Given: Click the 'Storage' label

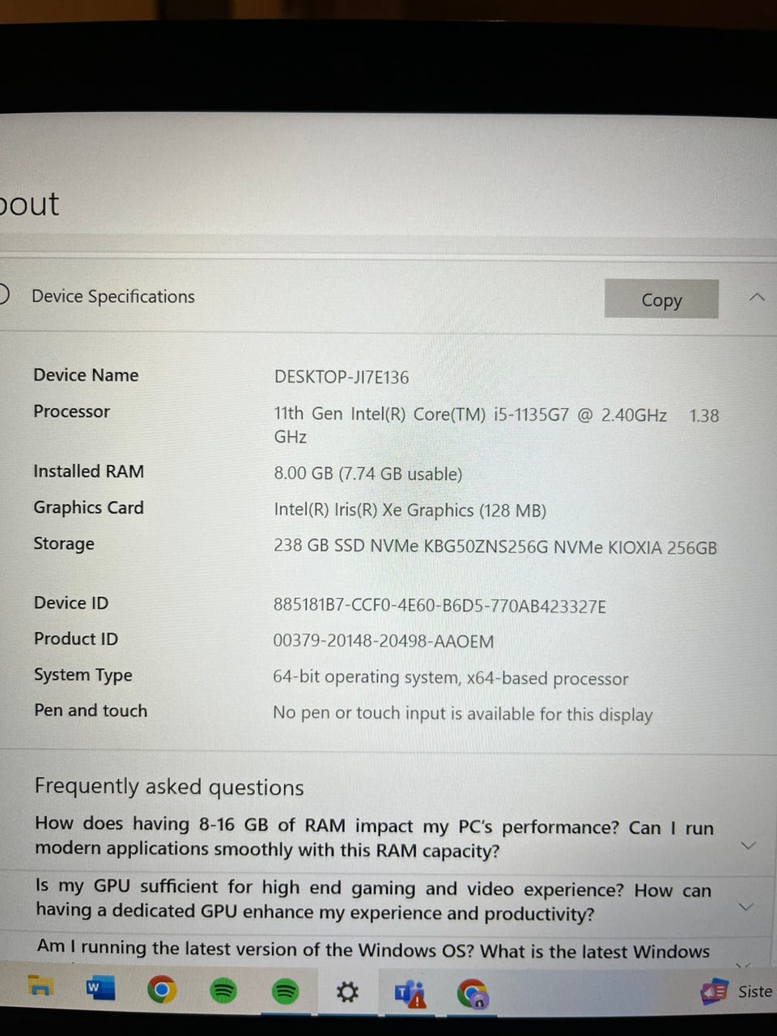Looking at the screenshot, I should point(64,544).
